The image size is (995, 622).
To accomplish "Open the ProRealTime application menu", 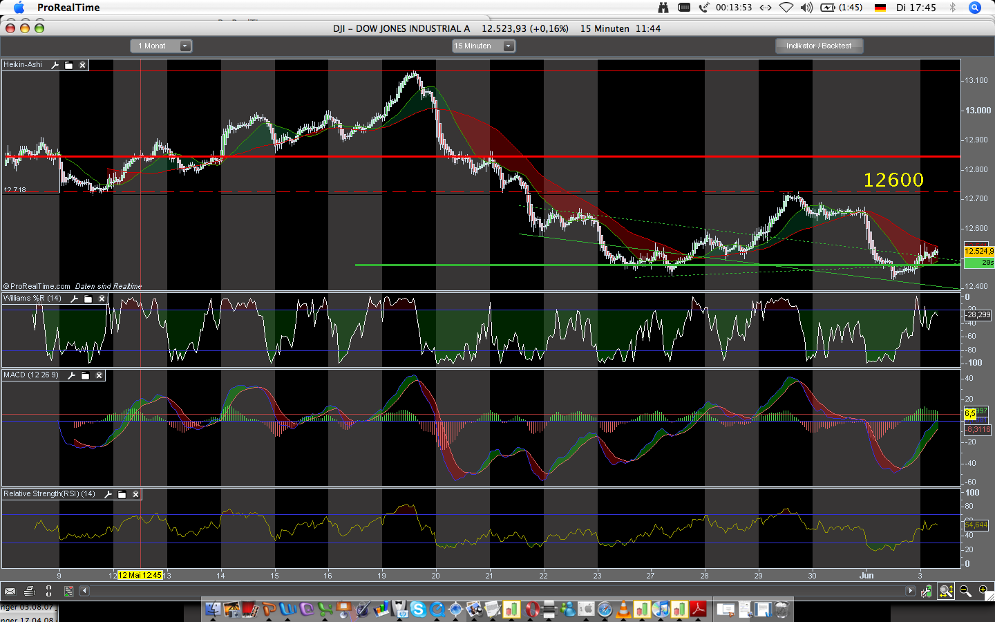I will tap(68, 8).
